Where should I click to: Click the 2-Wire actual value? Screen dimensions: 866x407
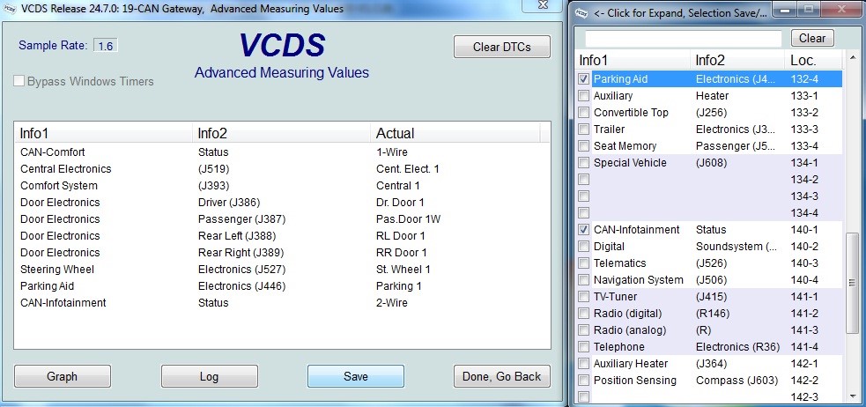pyautogui.click(x=391, y=303)
